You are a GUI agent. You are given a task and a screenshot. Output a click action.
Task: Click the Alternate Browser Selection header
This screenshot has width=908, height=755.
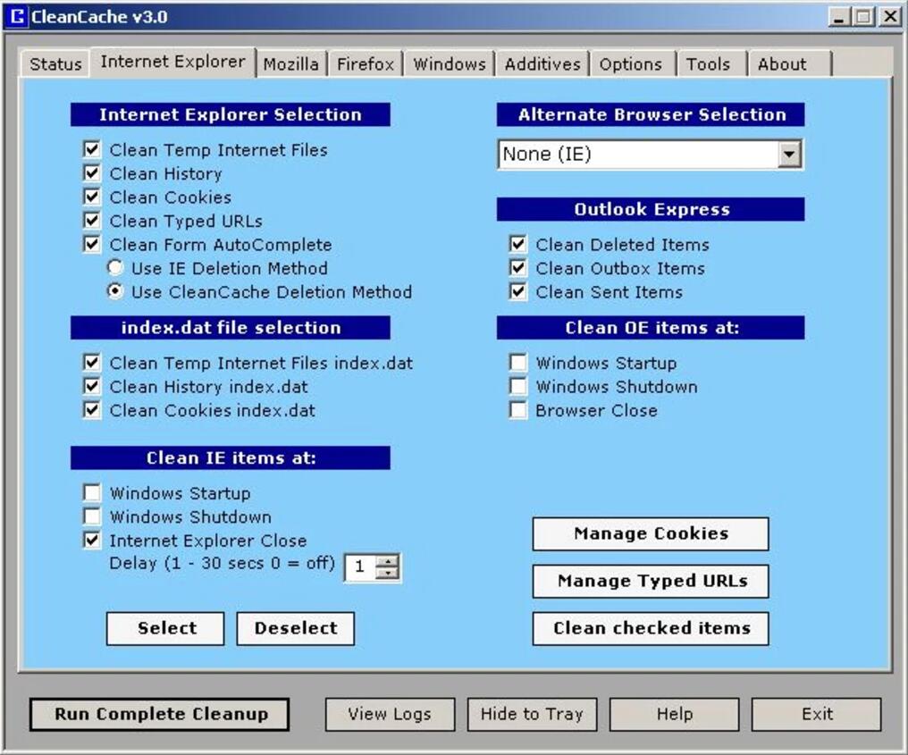click(651, 114)
